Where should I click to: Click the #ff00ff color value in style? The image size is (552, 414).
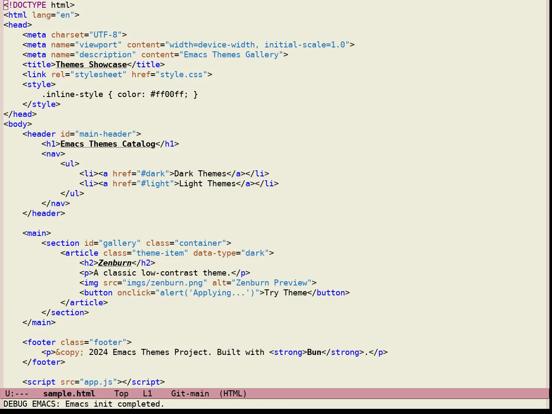(x=167, y=94)
